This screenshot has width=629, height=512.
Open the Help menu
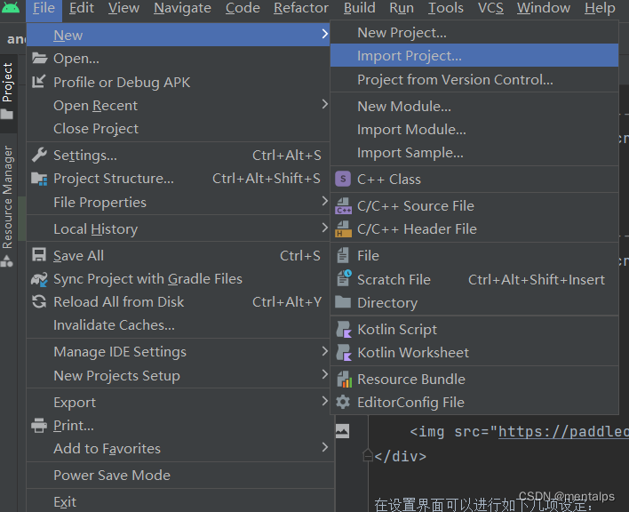tap(600, 8)
